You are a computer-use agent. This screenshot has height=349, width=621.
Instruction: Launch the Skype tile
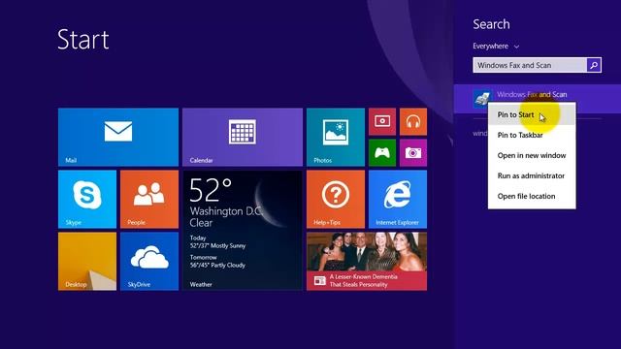[x=87, y=199]
